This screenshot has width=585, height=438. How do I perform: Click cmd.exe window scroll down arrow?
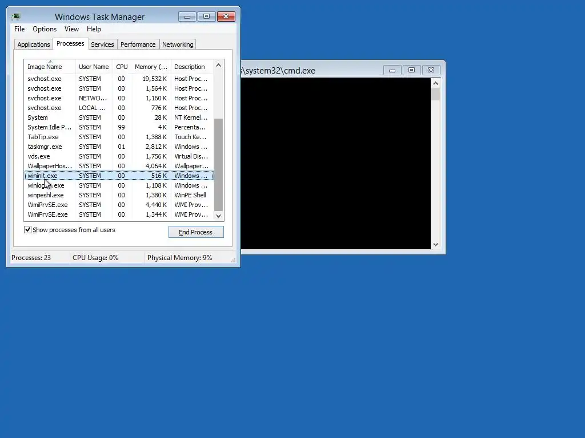[435, 245]
